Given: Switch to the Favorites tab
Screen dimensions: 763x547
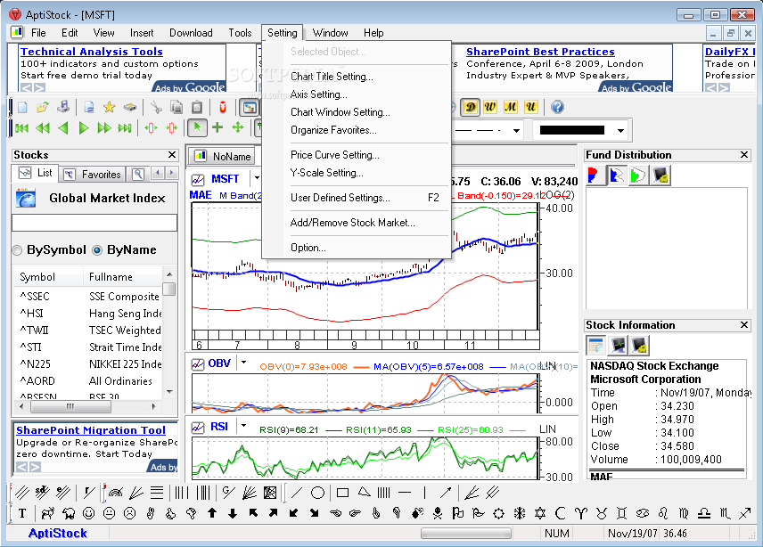Looking at the screenshot, I should (x=94, y=174).
